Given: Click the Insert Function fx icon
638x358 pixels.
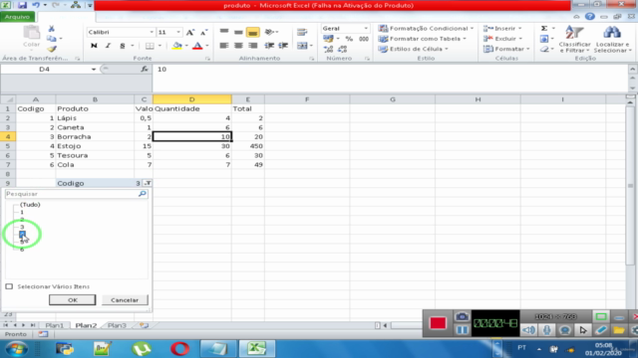Looking at the screenshot, I should click(x=145, y=69).
